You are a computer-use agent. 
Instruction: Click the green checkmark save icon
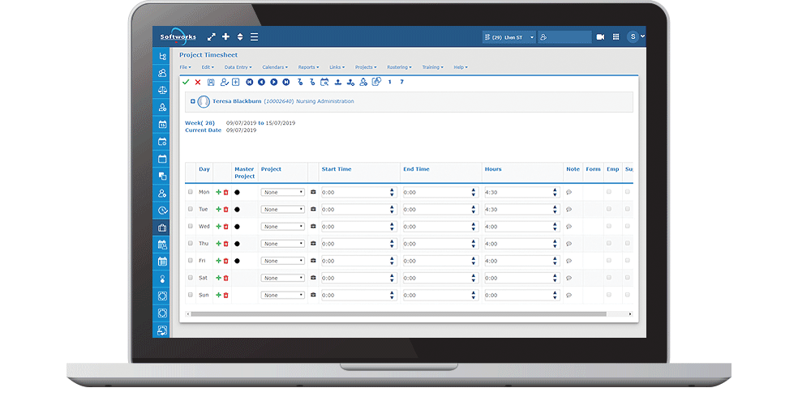pyautogui.click(x=186, y=82)
